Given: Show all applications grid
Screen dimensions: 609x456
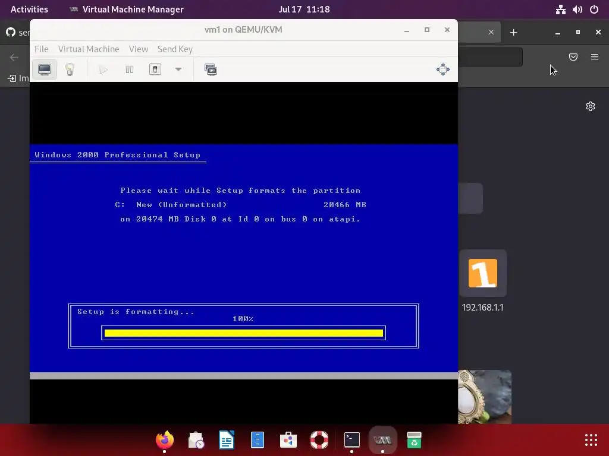Looking at the screenshot, I should pyautogui.click(x=591, y=440).
